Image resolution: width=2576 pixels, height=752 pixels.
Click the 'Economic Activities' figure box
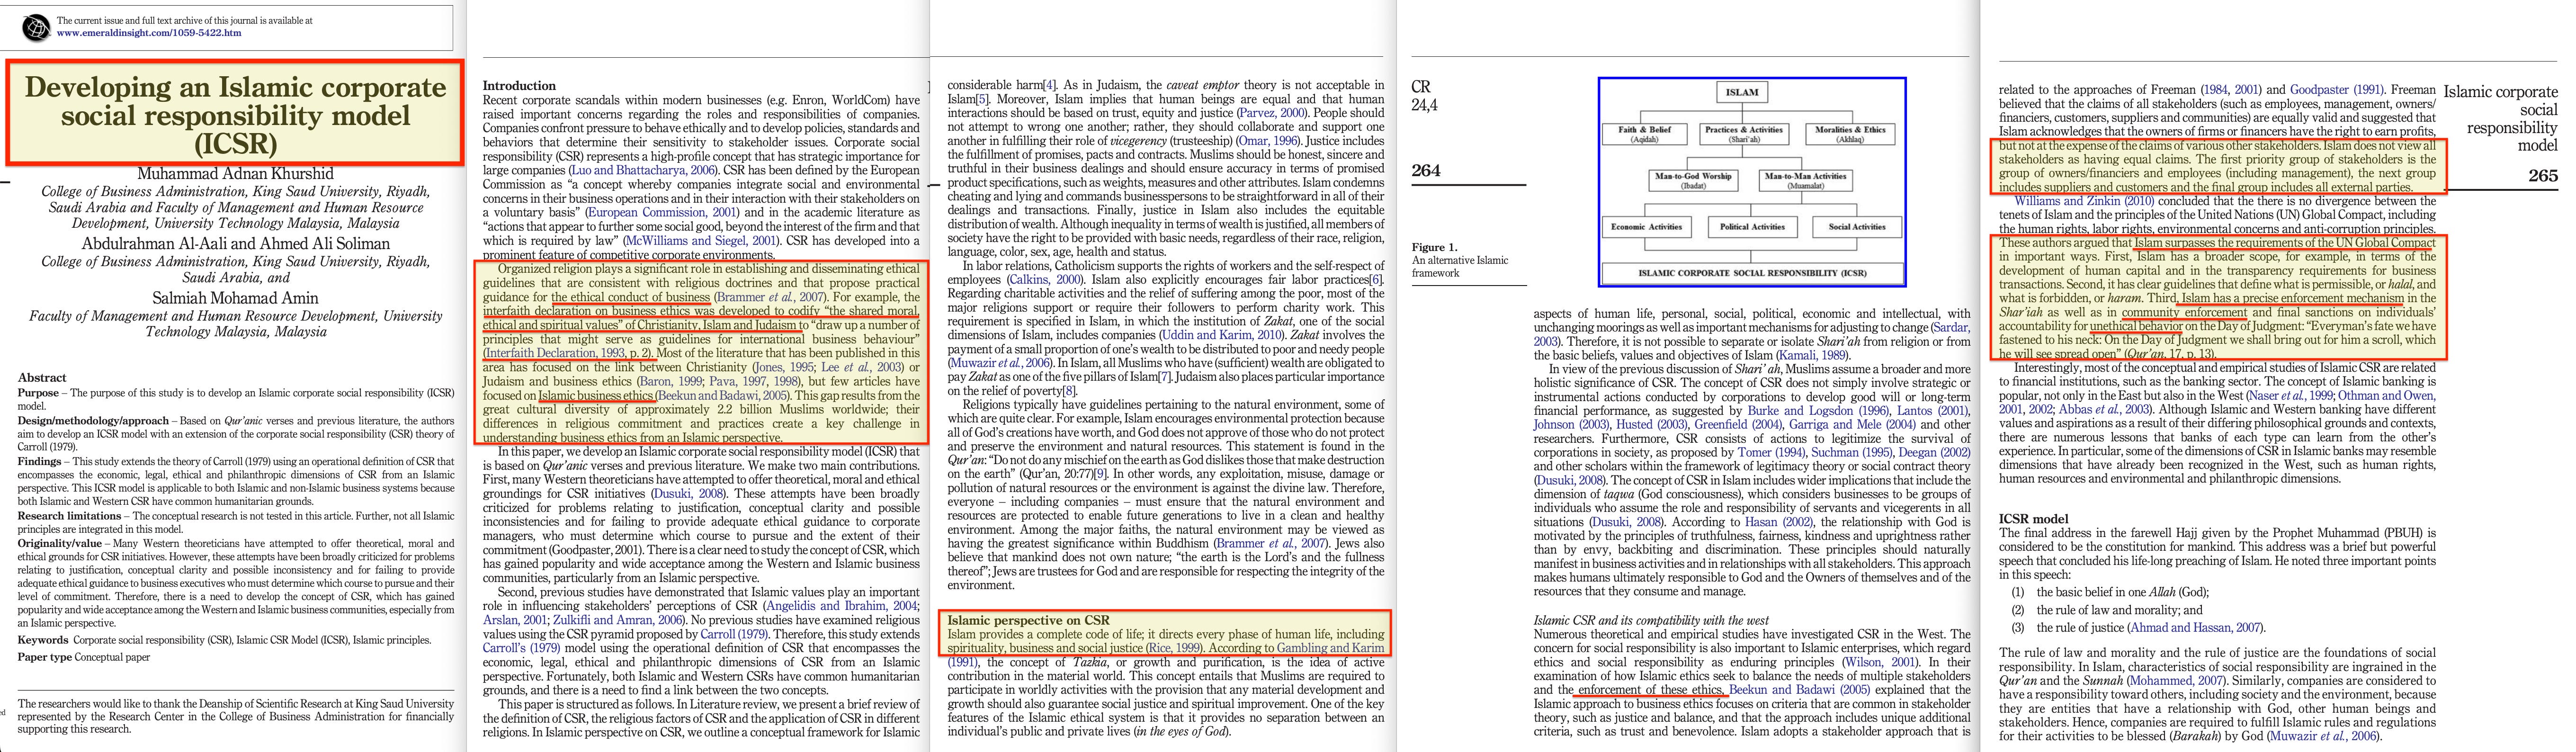click(x=1646, y=227)
